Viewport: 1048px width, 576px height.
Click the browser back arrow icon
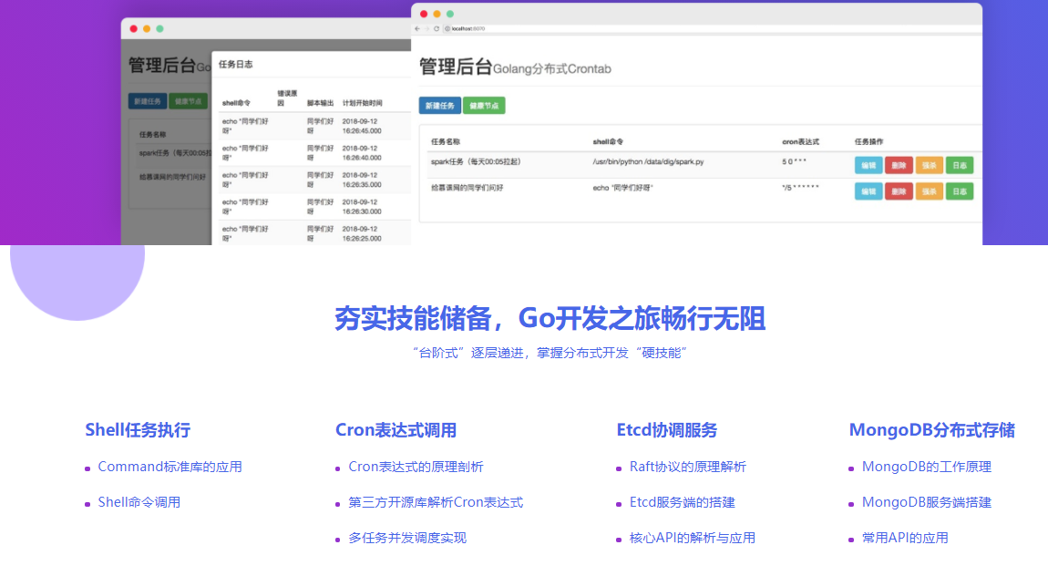coord(416,29)
